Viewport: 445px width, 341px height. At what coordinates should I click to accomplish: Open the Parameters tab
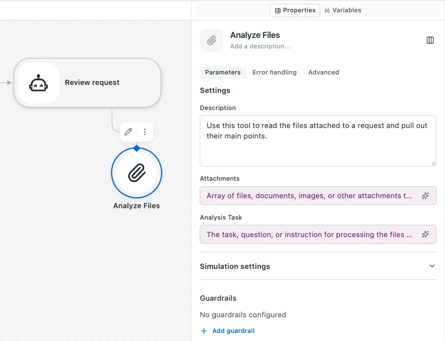(x=223, y=73)
